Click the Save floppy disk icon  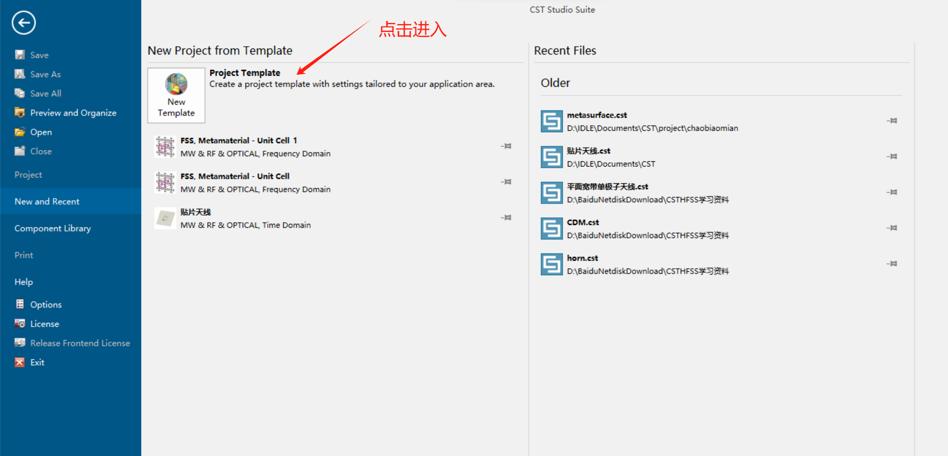click(20, 55)
